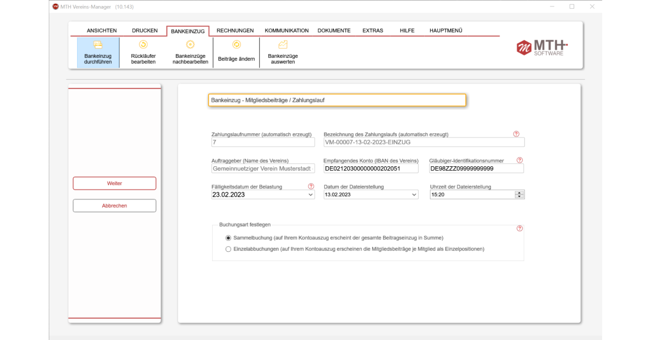Expand the Datum der Dateierstellung dropdown

(414, 195)
